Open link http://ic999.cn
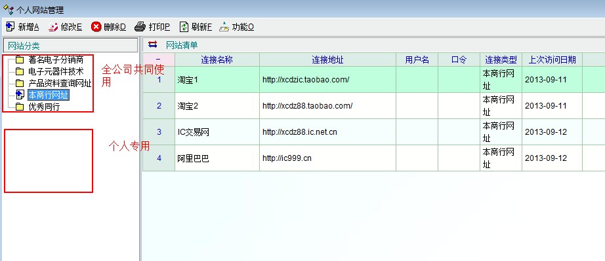The image size is (605, 261). pyautogui.click(x=287, y=158)
